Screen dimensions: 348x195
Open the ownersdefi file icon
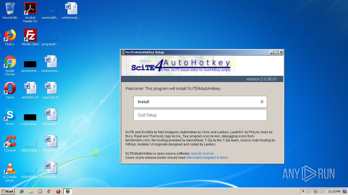tap(51, 11)
